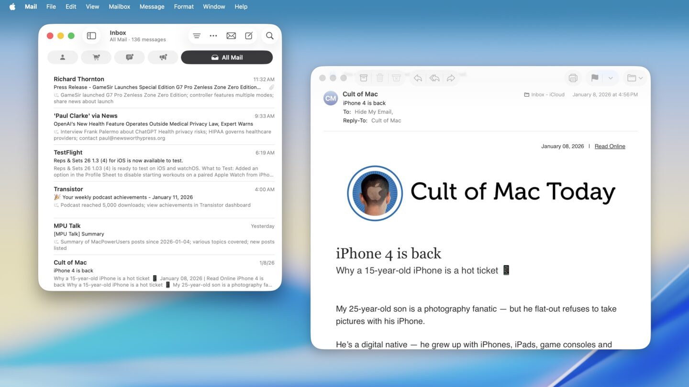Open the More actions ellipsis menu

[213, 35]
